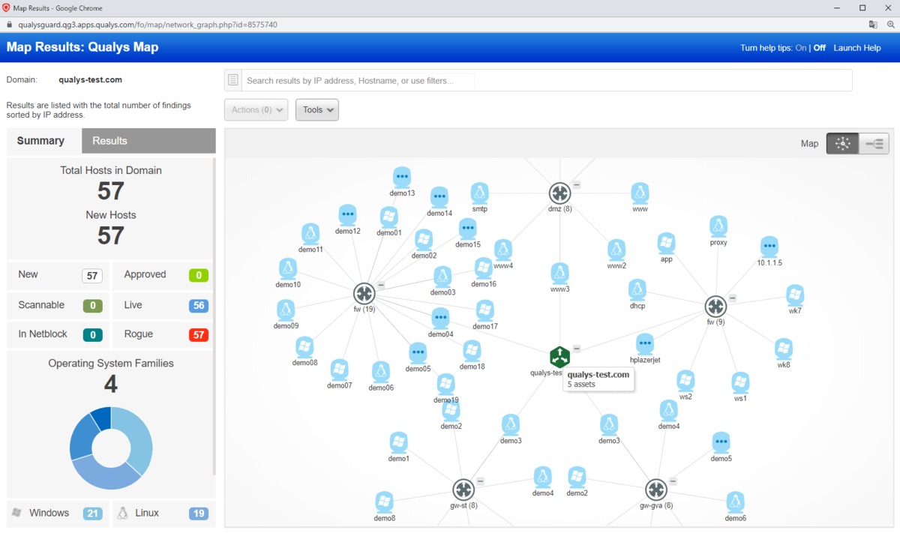Switch to the Summary tab
The width and height of the screenshot is (900, 533).
[x=40, y=141]
